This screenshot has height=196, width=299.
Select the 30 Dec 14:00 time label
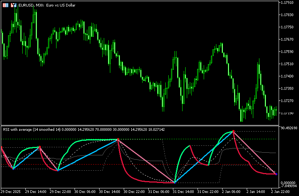click(111, 191)
